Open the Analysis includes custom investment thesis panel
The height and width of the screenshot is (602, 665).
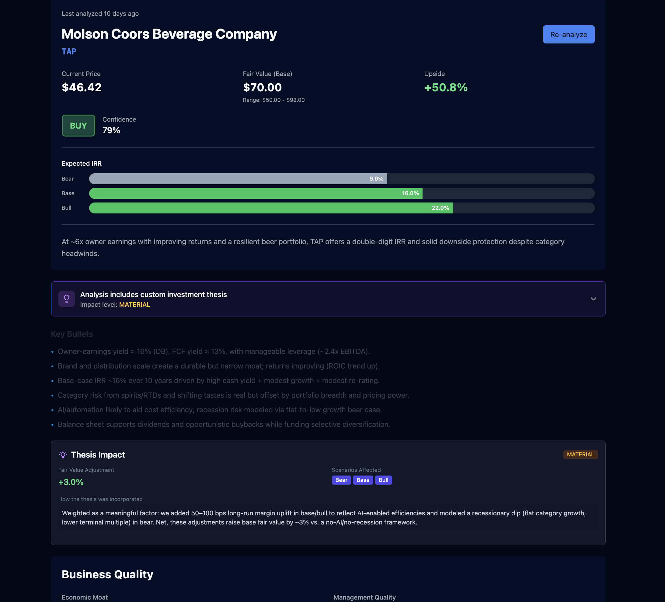pos(153,294)
